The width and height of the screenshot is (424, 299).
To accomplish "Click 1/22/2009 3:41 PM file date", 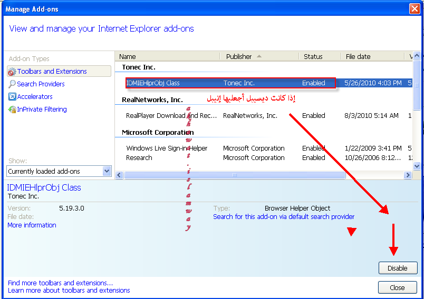I will click(x=373, y=148).
